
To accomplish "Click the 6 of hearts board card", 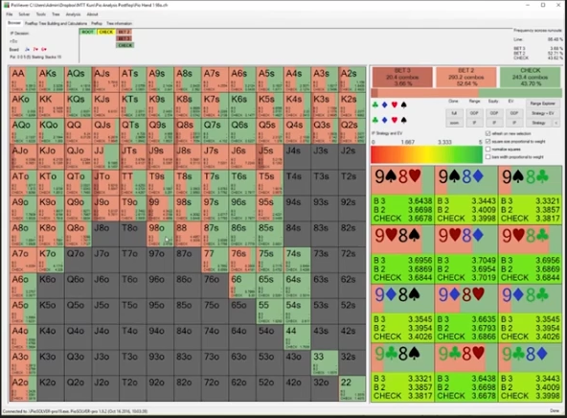I will click(44, 49).
